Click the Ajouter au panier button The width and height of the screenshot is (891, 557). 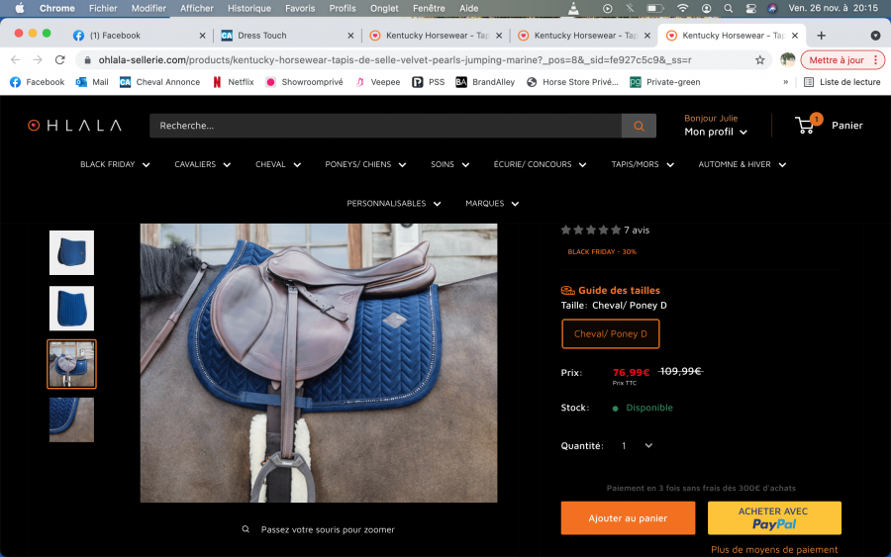[x=628, y=517]
